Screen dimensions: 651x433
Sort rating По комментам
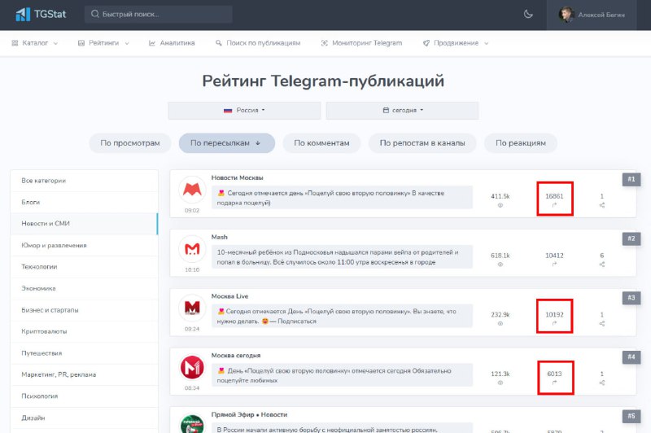[x=321, y=142]
